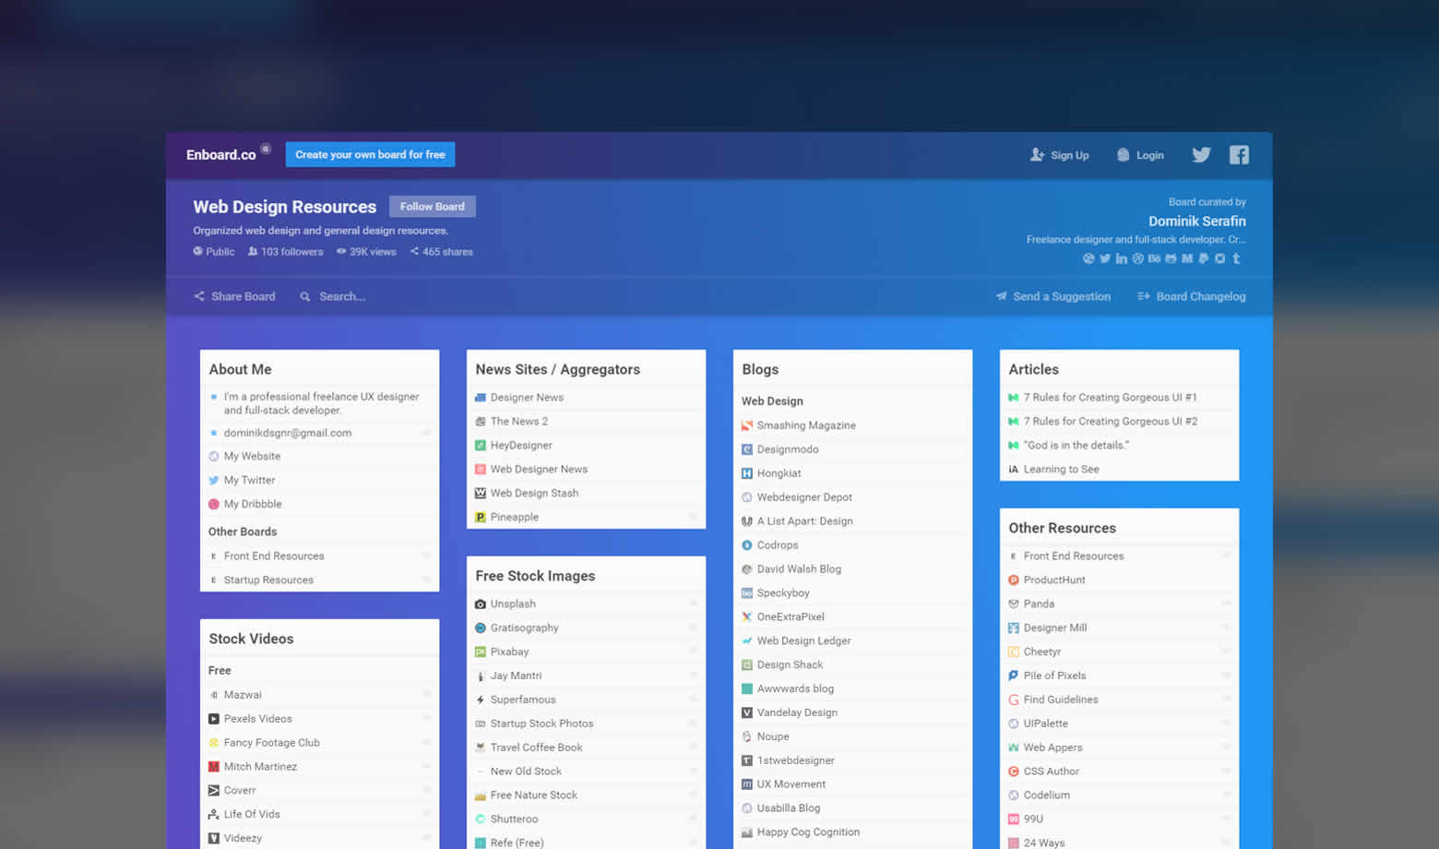This screenshot has height=849, width=1439.
Task: Click the Smashing Magazine favicon icon
Action: tap(747, 425)
